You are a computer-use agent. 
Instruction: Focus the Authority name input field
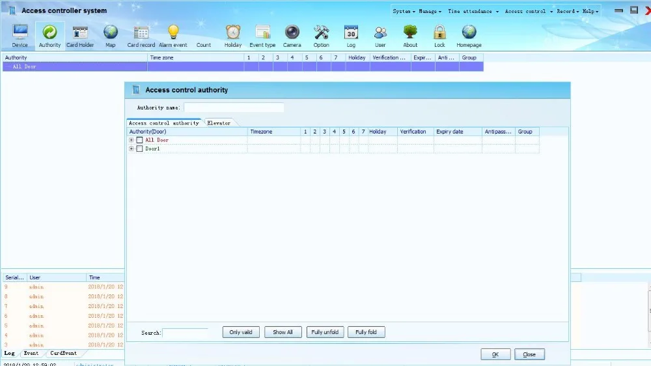(234, 107)
